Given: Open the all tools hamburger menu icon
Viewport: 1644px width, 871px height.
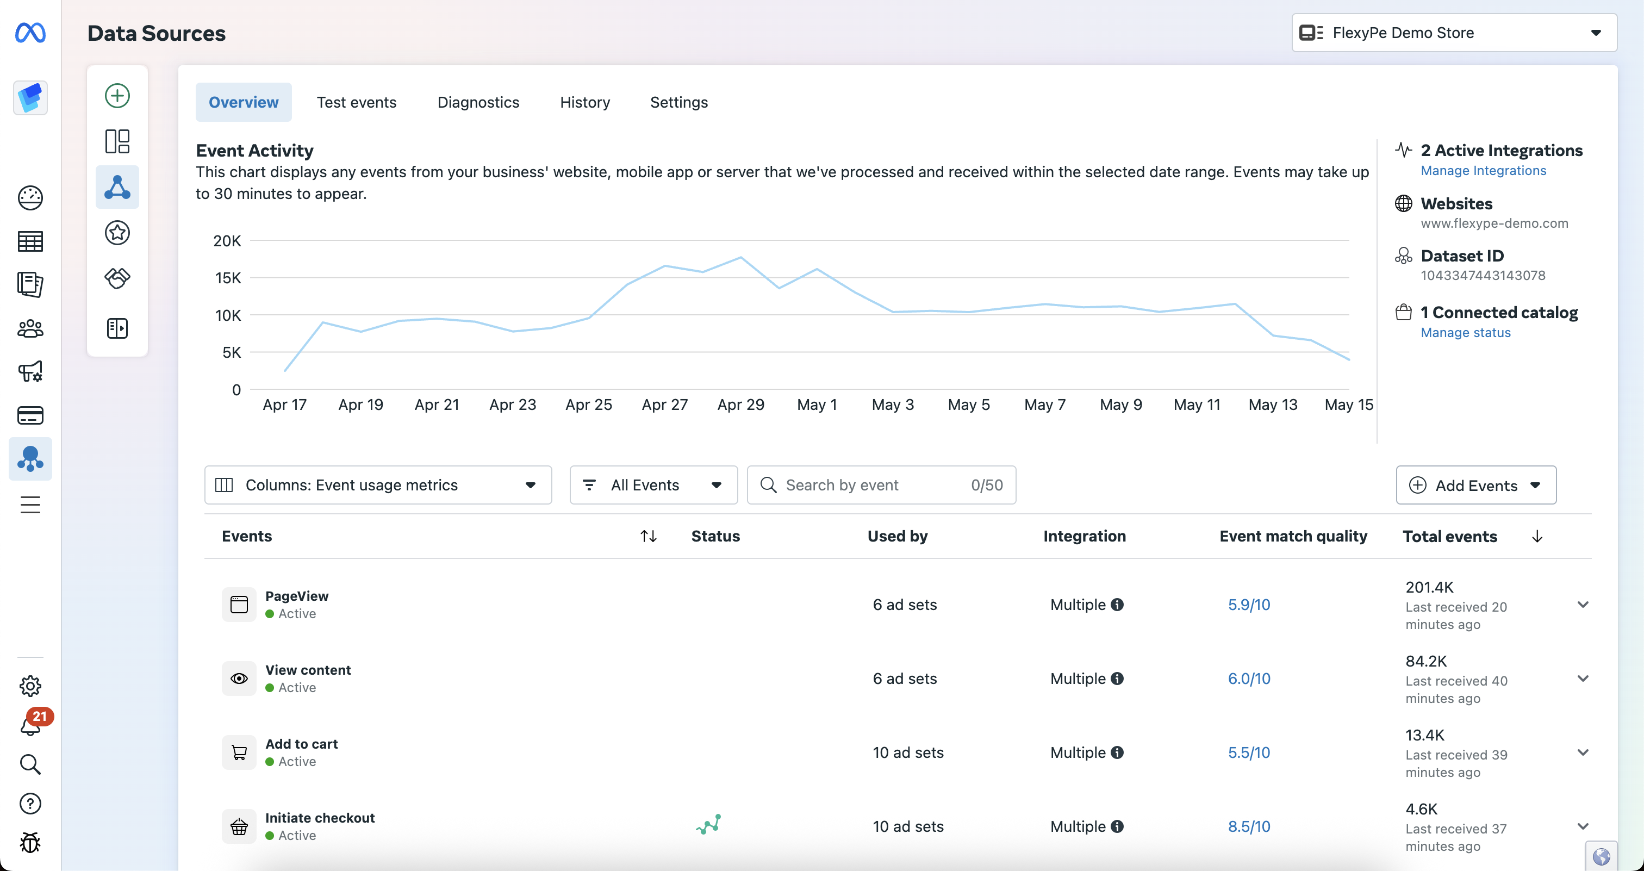Looking at the screenshot, I should click(x=30, y=505).
